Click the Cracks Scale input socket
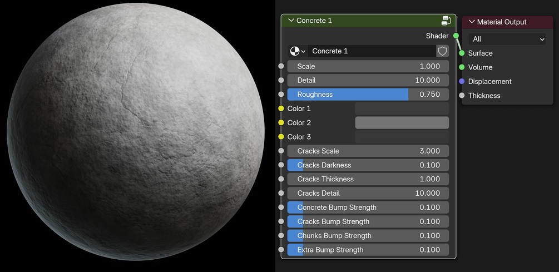 pyautogui.click(x=281, y=151)
